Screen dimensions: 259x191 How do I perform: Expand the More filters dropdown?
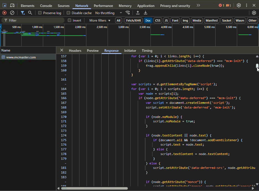point(100,20)
